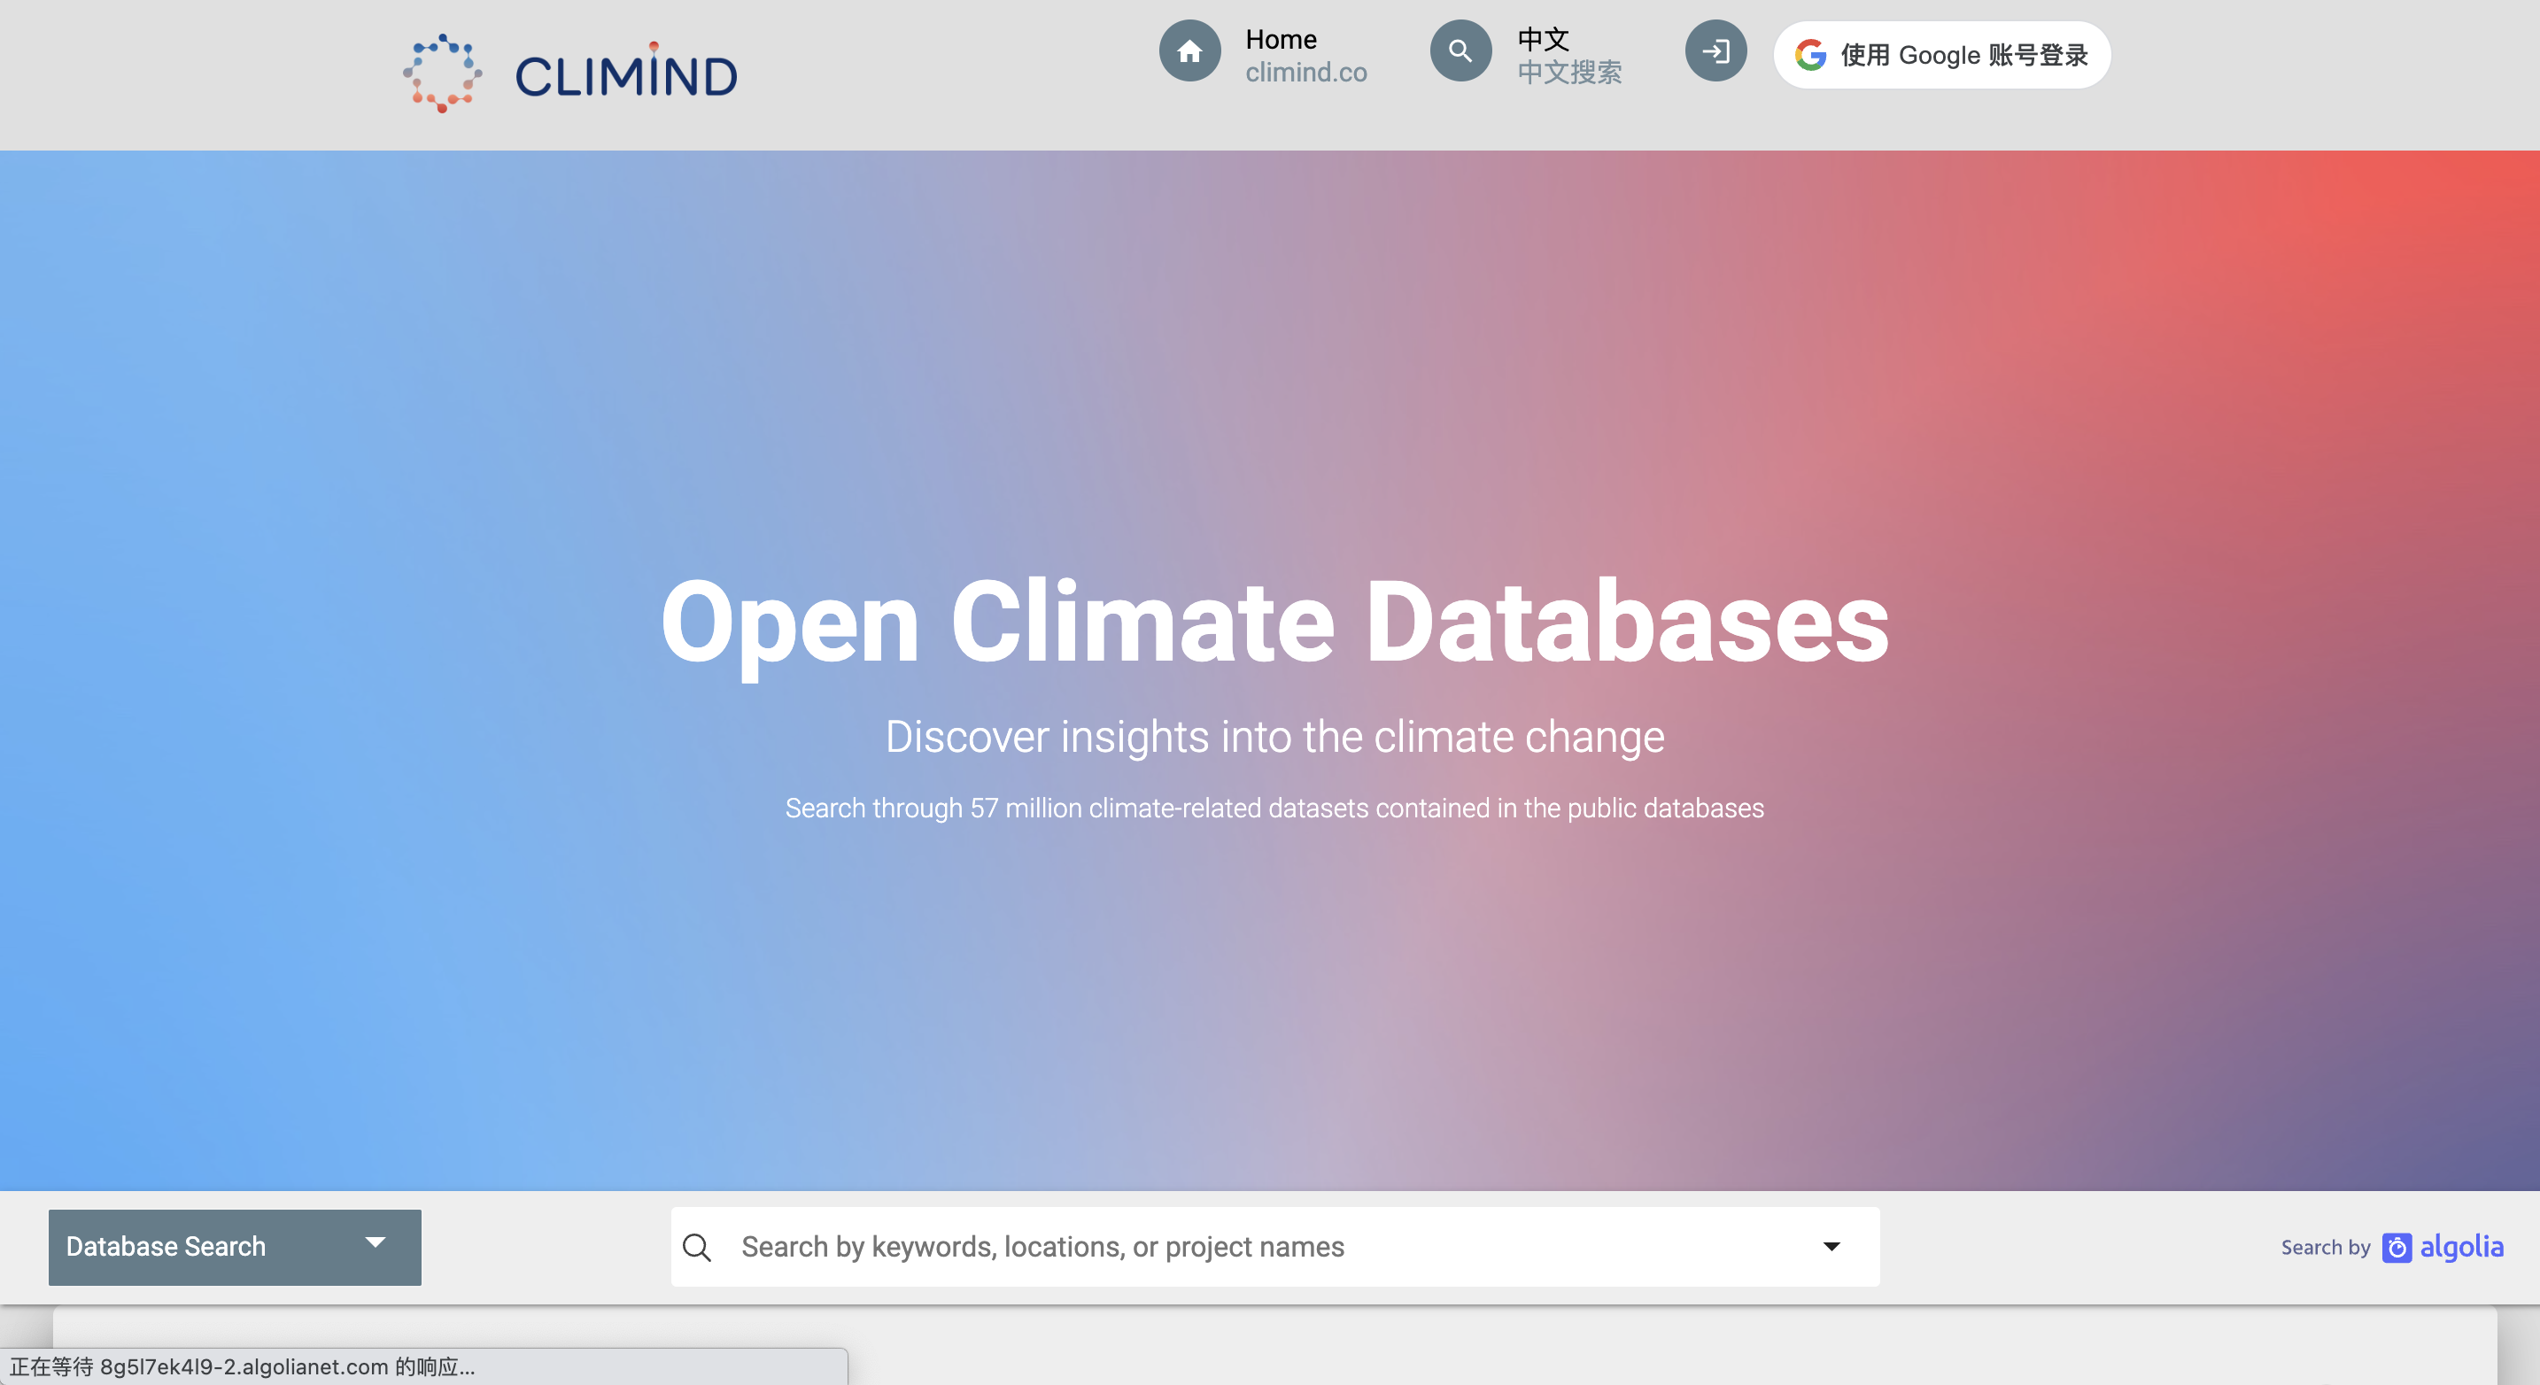Viewport: 2540px width, 1385px height.
Task: Open the Search by algolia link
Action: pyautogui.click(x=2392, y=1248)
